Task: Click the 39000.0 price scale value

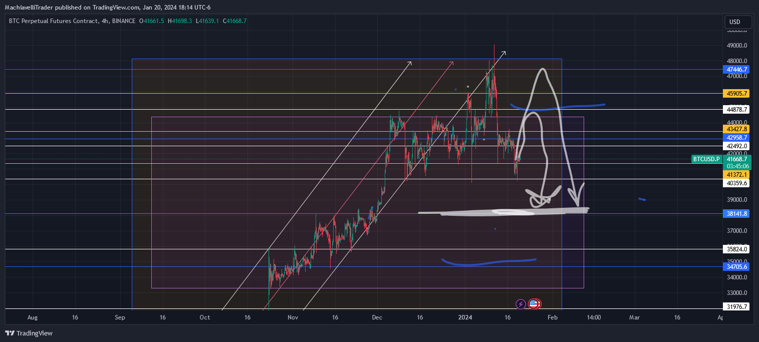Action: pyautogui.click(x=737, y=200)
